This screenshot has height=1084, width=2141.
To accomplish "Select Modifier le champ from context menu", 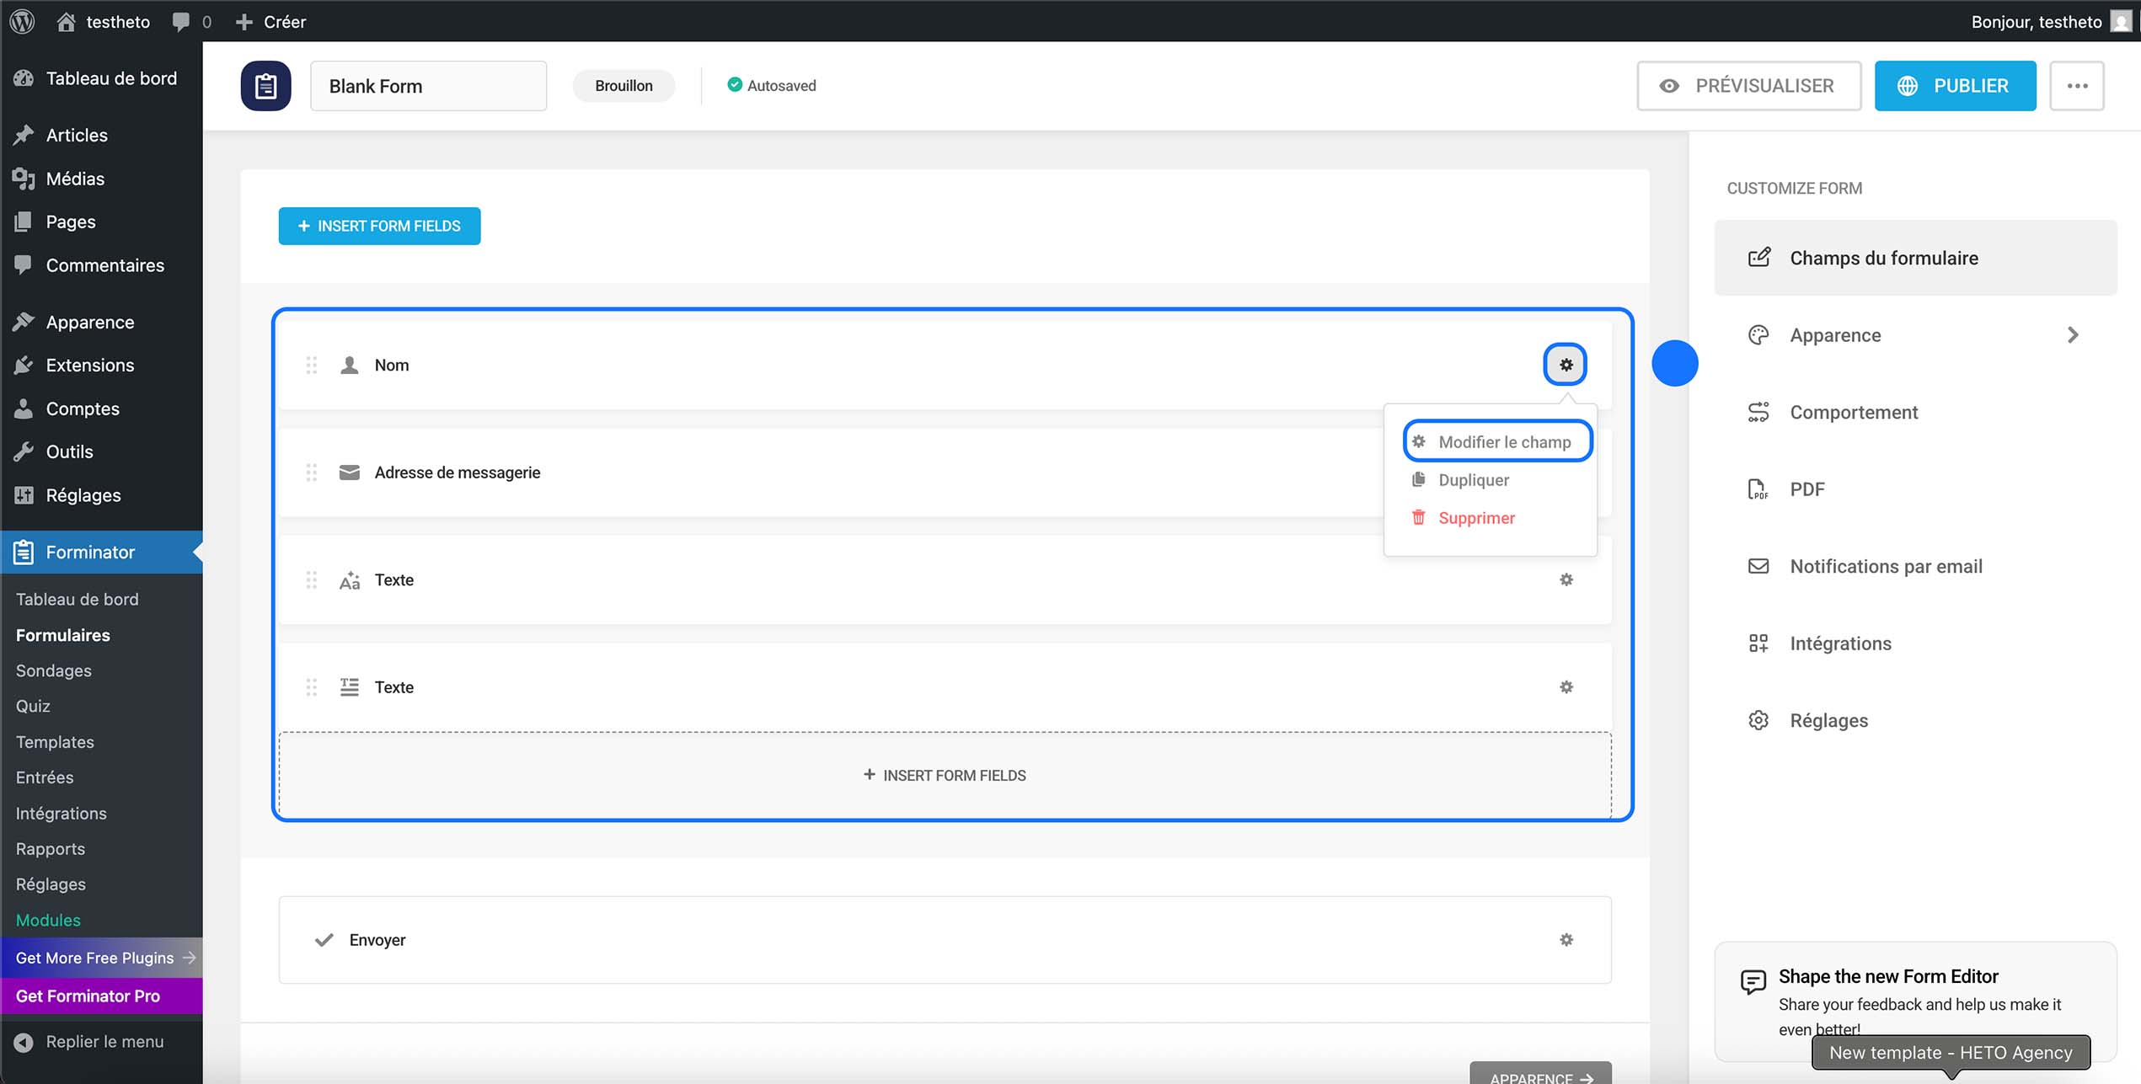I will click(x=1503, y=441).
